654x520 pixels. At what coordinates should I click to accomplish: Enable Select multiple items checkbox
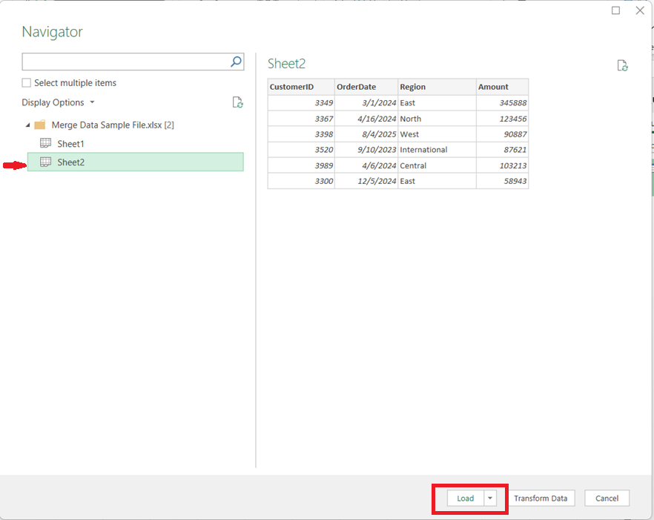click(26, 82)
